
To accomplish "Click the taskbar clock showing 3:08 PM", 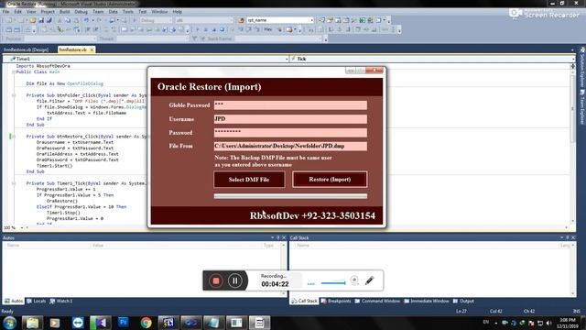I will (568, 323).
